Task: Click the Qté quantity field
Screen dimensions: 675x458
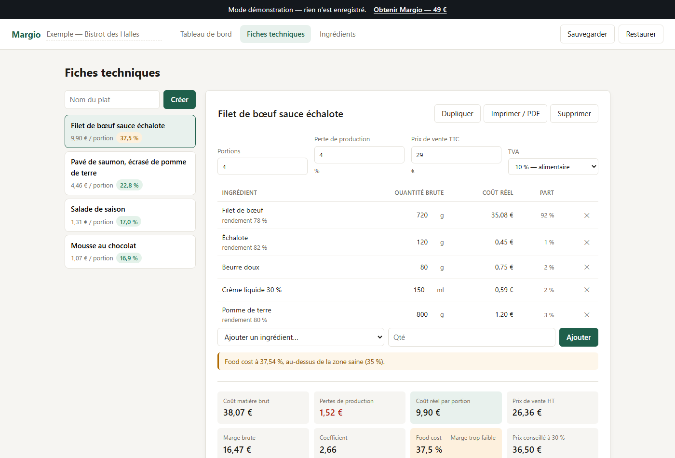Action: (x=472, y=337)
